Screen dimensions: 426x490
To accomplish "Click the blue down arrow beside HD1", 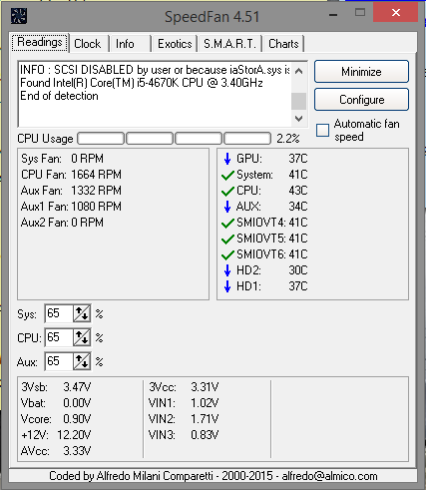I will point(227,286).
